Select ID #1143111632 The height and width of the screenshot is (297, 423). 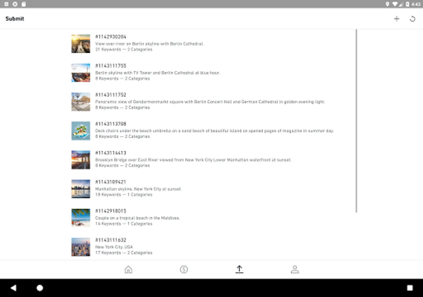click(x=111, y=240)
